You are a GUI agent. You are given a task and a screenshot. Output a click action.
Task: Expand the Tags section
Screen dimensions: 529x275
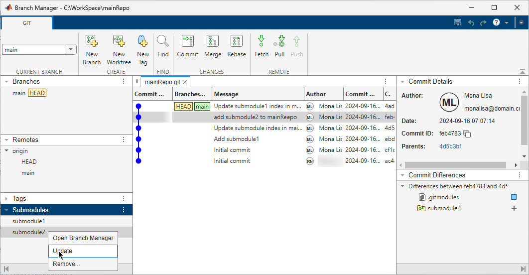pyautogui.click(x=6, y=199)
